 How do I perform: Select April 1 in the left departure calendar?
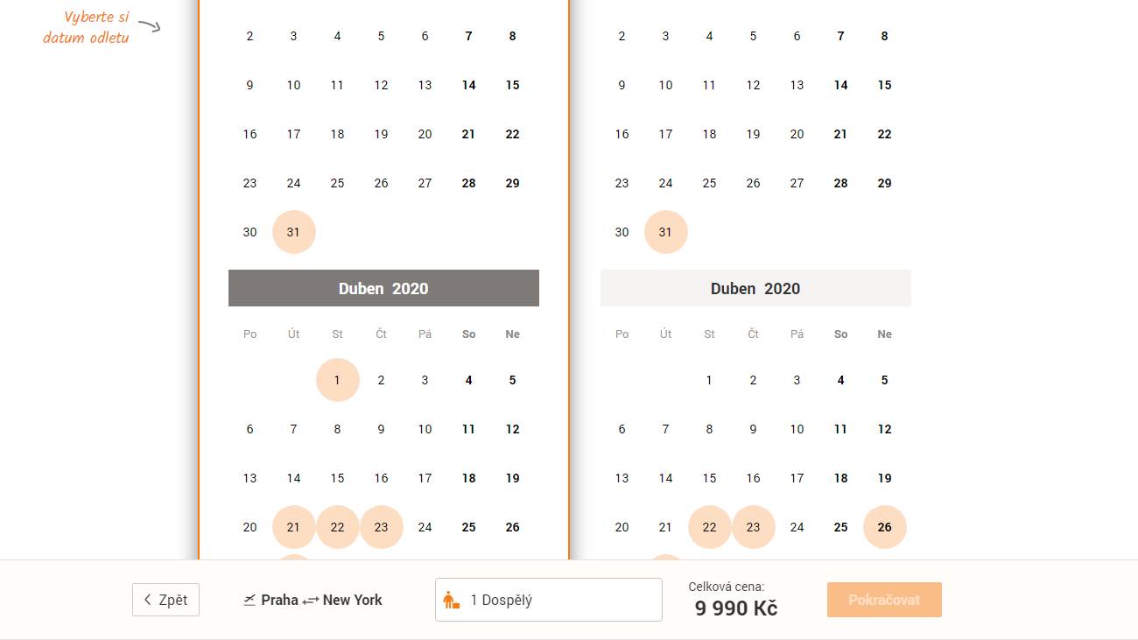pos(338,380)
